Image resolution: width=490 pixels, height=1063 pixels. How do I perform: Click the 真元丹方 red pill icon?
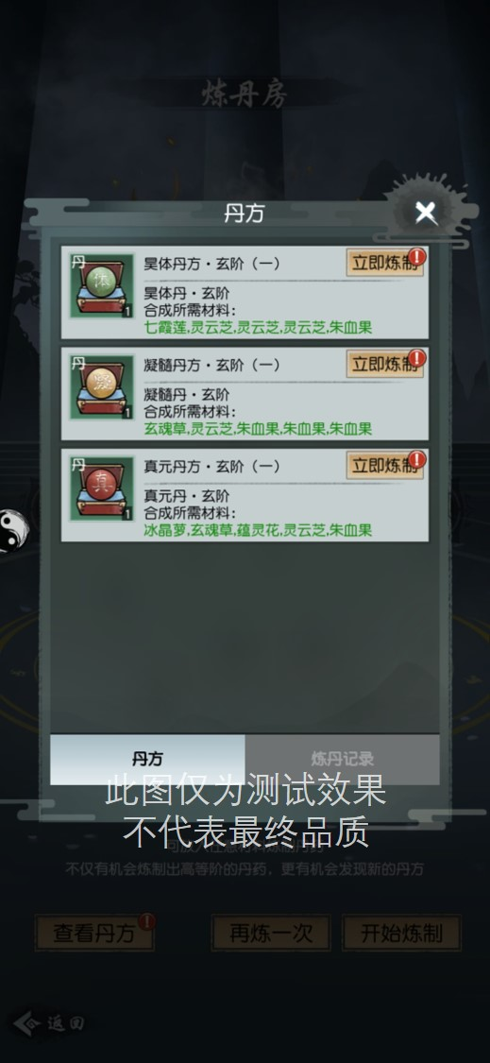point(100,486)
